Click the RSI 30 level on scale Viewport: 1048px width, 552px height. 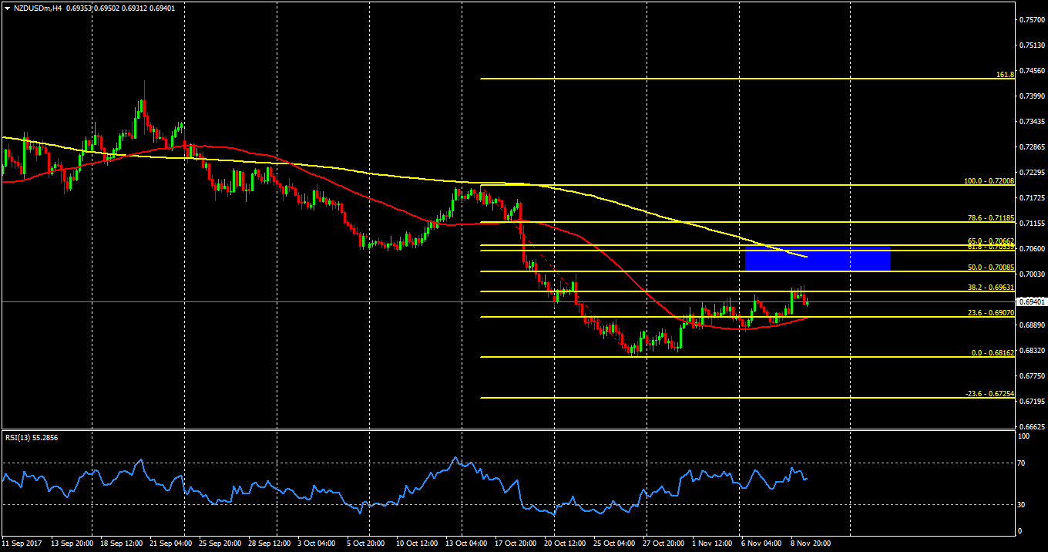[x=1023, y=505]
